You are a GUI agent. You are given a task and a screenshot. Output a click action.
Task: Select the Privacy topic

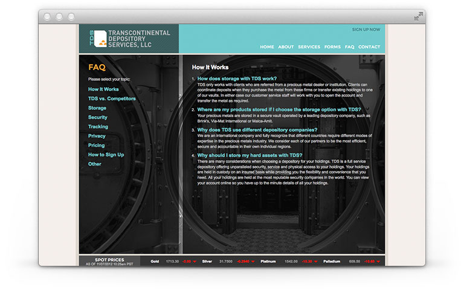(x=97, y=136)
